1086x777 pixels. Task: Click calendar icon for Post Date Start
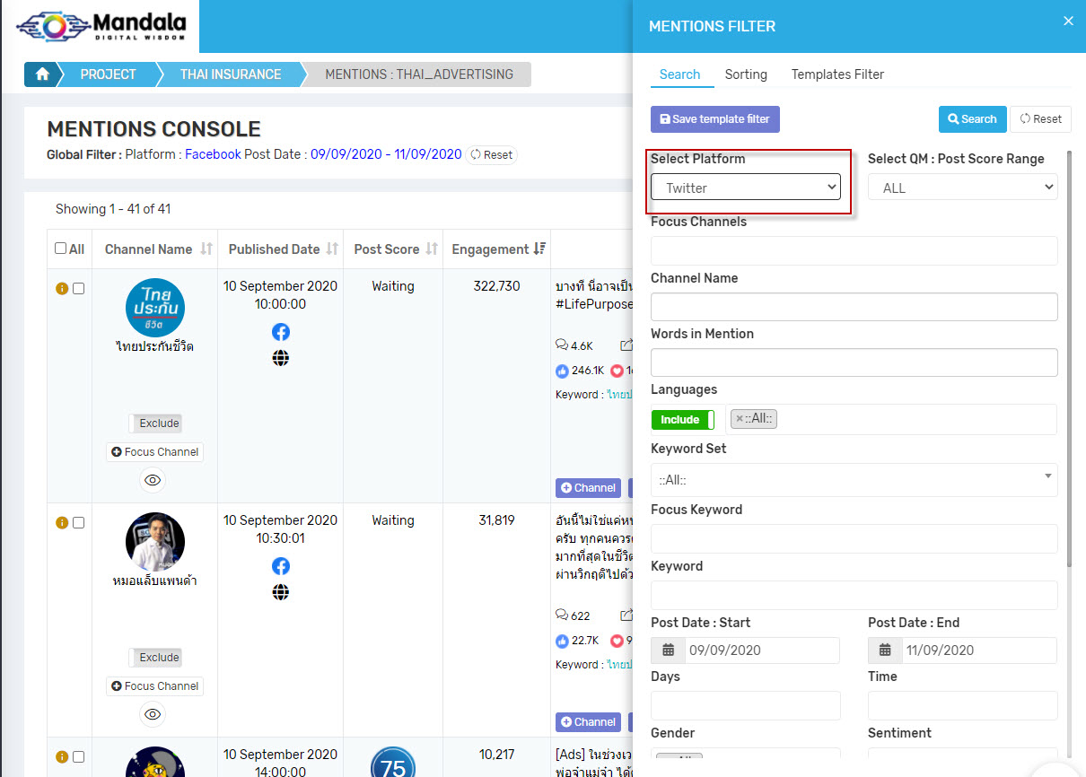click(x=668, y=650)
